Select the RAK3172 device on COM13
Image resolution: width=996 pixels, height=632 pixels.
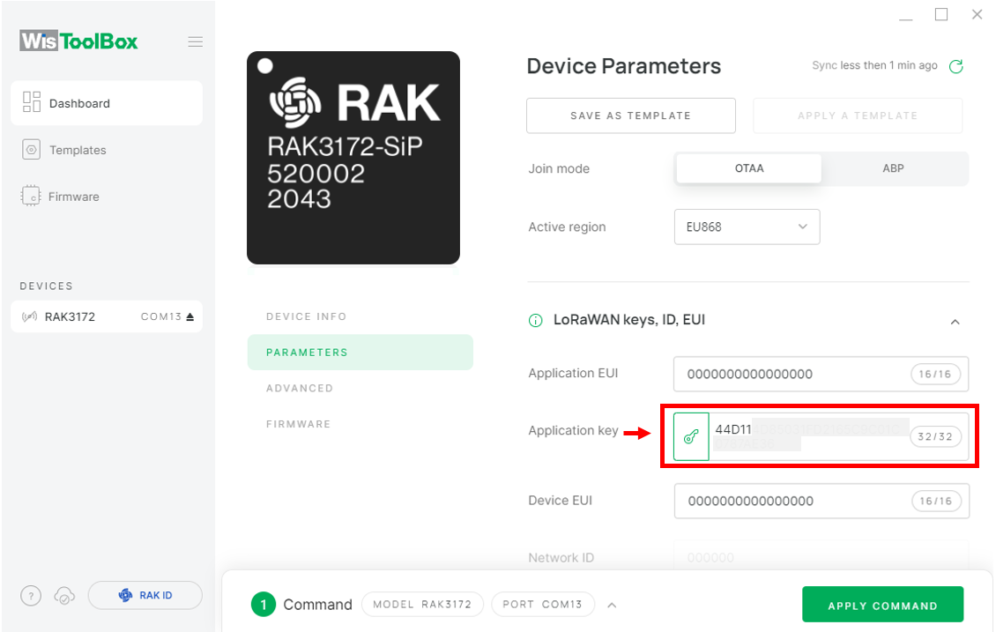[x=107, y=316]
